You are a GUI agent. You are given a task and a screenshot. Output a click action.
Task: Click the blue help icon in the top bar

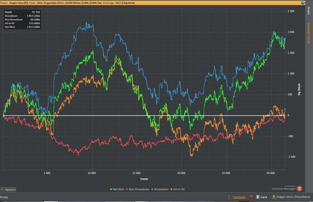pos(303,3)
